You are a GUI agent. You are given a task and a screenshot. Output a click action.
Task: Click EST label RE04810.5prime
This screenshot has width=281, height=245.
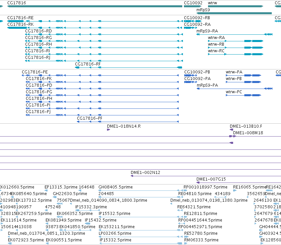(195, 194)
